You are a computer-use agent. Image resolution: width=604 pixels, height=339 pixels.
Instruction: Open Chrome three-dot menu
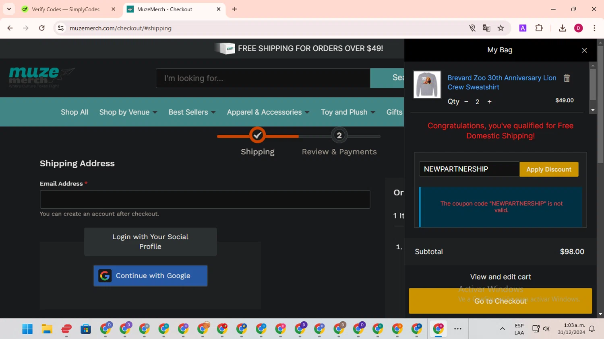[594, 28]
